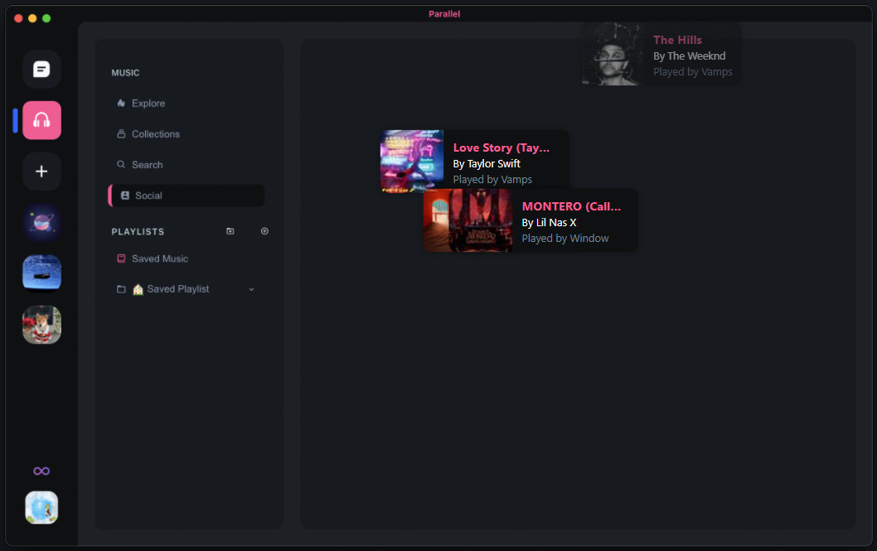Image resolution: width=877 pixels, height=551 pixels.
Task: Open the Love Story song title
Action: click(501, 147)
